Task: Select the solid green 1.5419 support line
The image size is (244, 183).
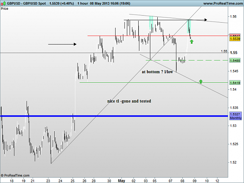Action: coord(154,83)
